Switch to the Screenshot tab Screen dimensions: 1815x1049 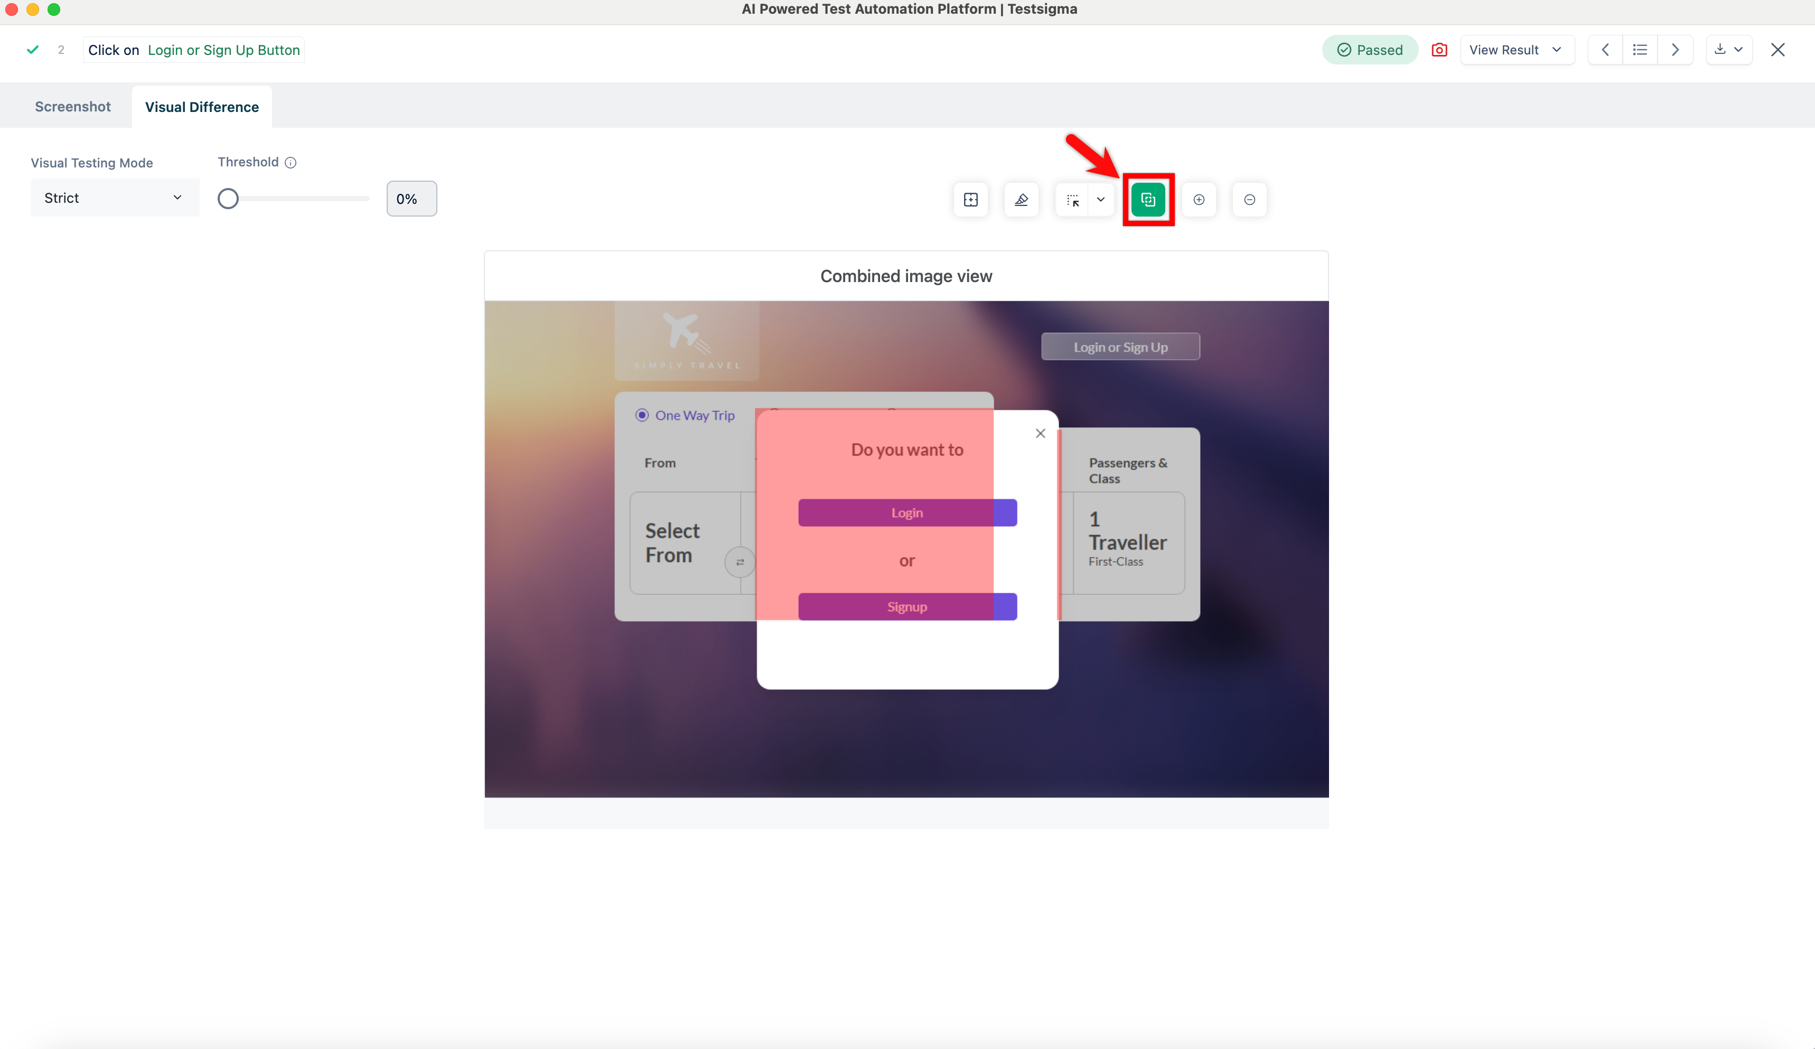[73, 107]
